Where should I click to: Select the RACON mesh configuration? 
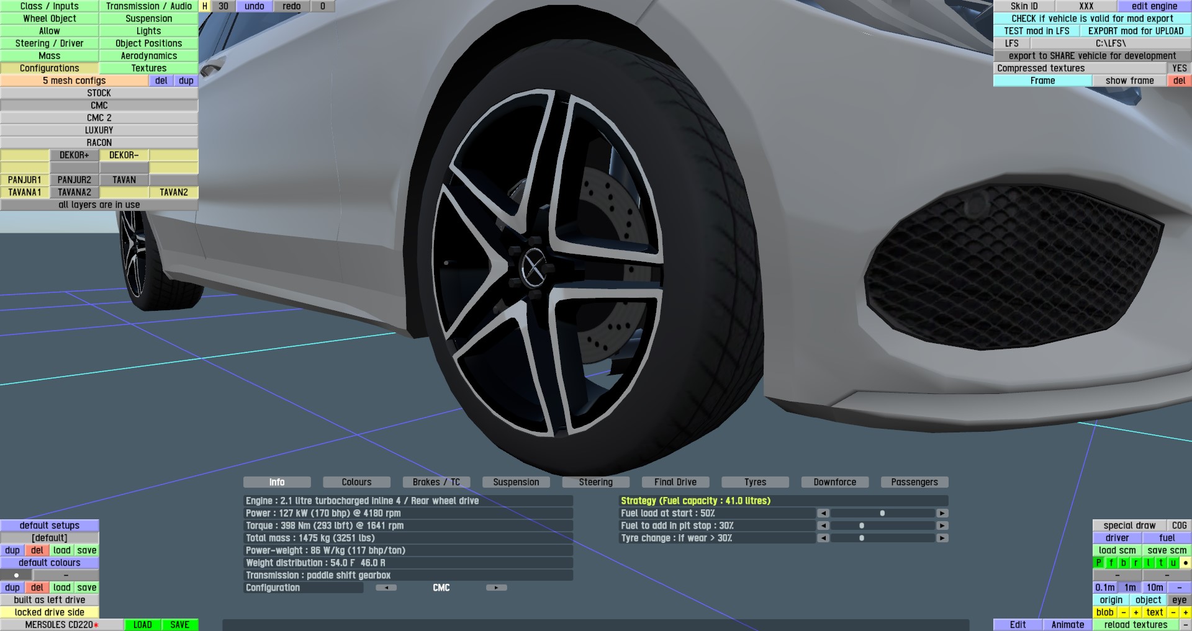[99, 143]
